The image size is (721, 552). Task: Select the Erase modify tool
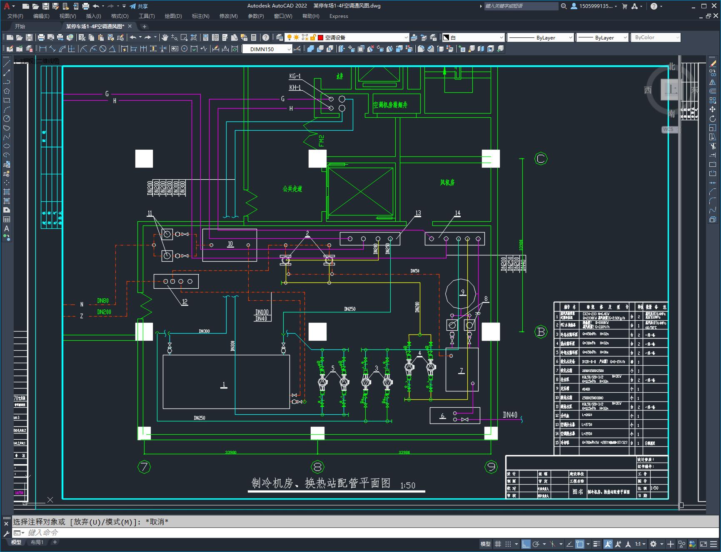pos(713,64)
